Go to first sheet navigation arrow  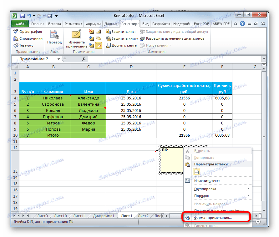[x=14, y=216]
